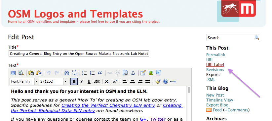The width and height of the screenshot is (272, 121).
Task: Open the Timeline View link
Action: click(219, 100)
